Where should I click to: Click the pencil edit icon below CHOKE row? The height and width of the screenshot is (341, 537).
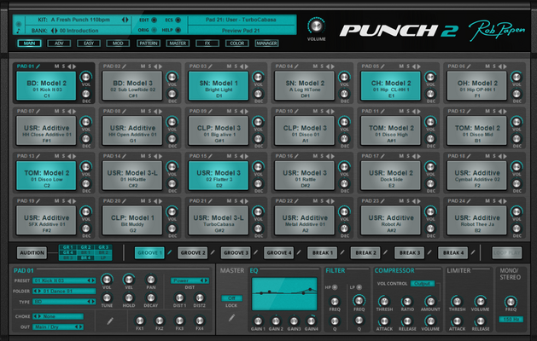click(x=110, y=321)
